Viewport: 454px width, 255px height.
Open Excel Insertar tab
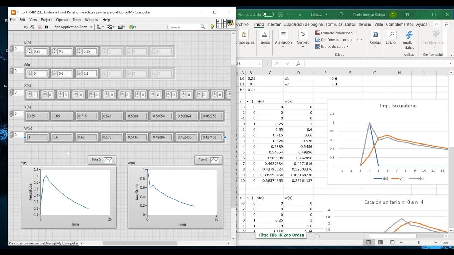(x=273, y=24)
